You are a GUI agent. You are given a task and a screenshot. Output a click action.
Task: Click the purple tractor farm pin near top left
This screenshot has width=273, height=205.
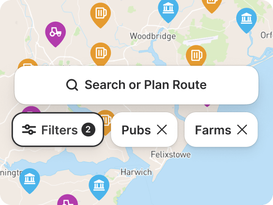[55, 33]
